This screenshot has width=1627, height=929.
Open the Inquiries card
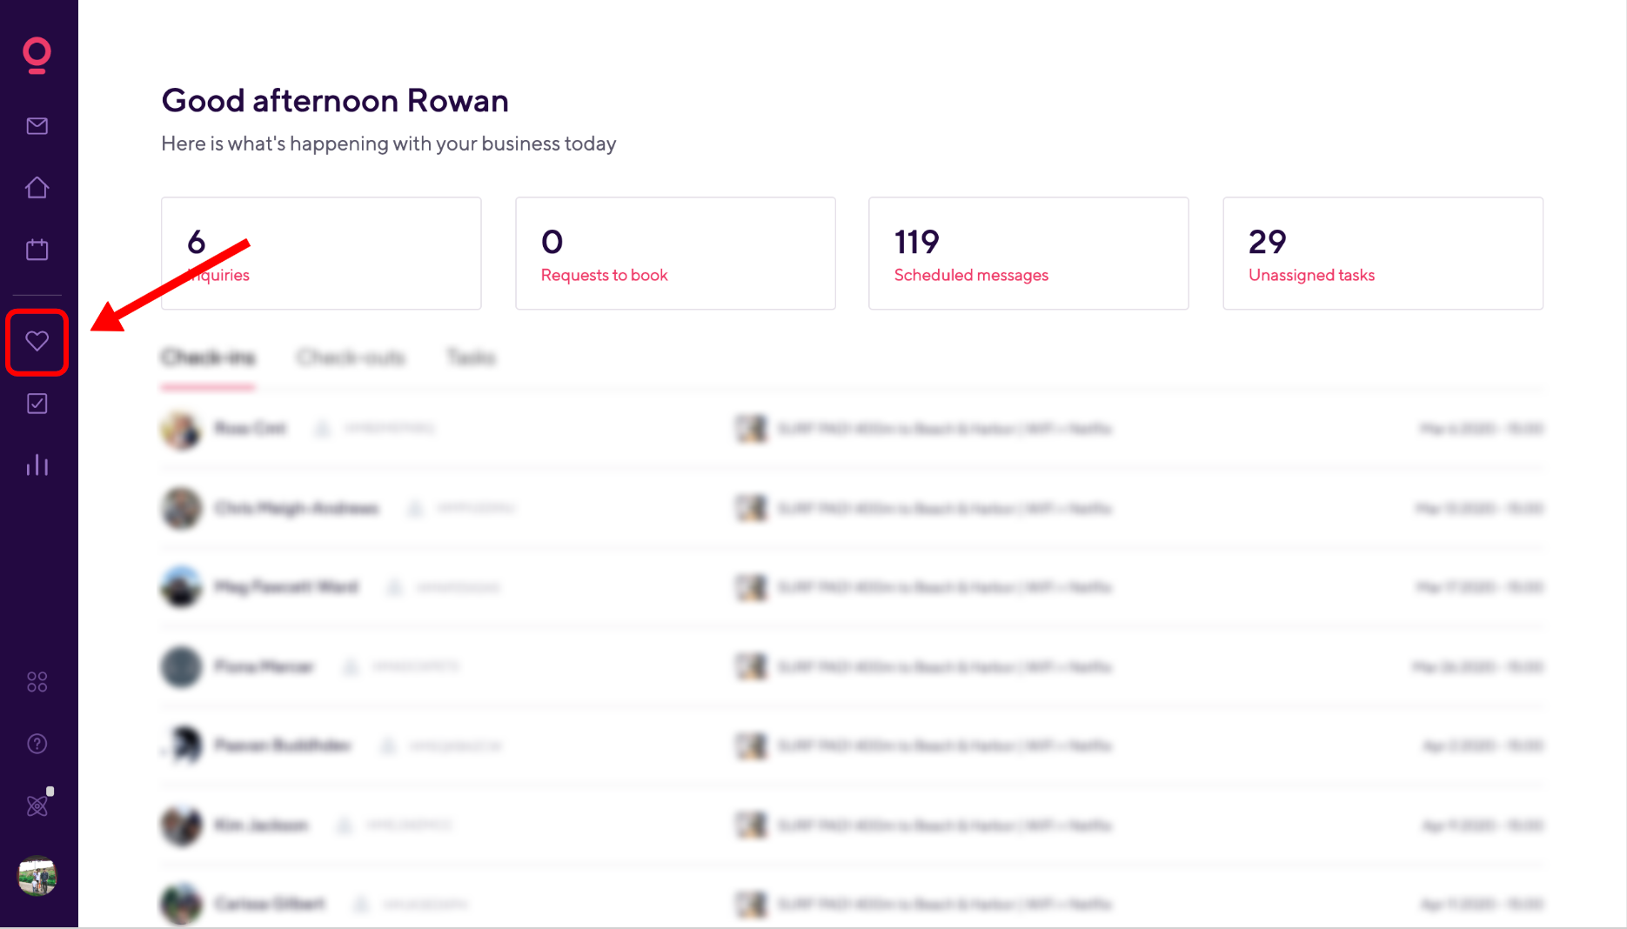tap(321, 253)
